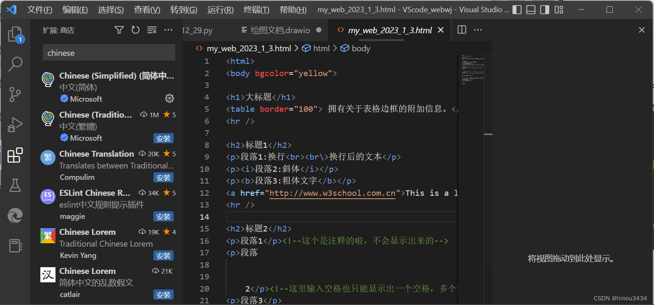Open the 终端(T) menu

coord(256,9)
